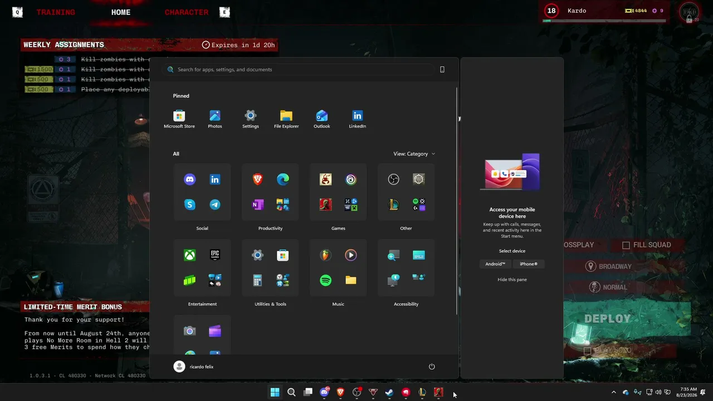
Task: Select iPhone as the mobile device
Action: point(529,264)
